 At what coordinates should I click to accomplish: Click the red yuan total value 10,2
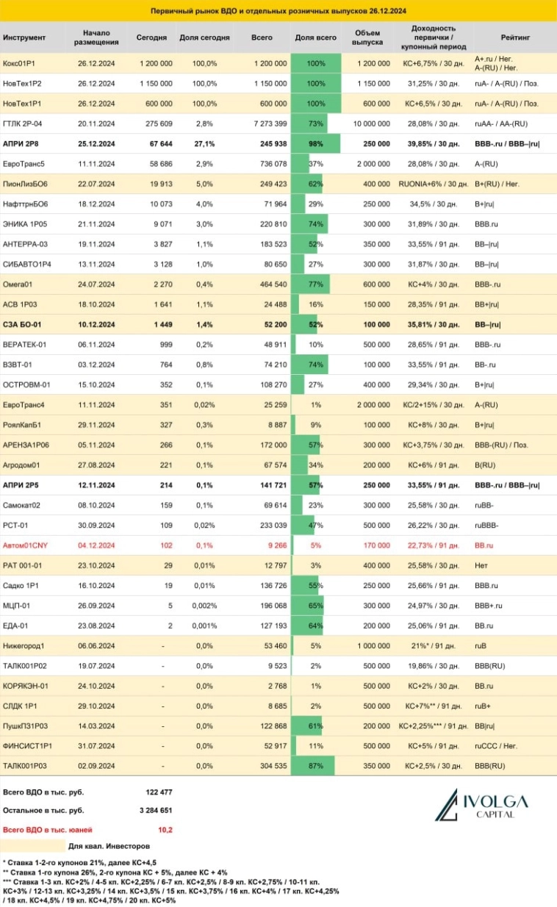coord(165,829)
